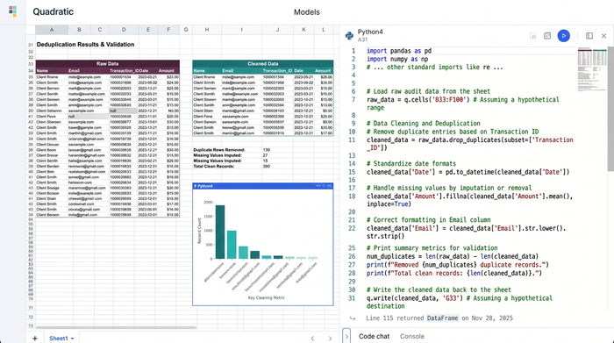Click the DataFrame return type label
The image size is (614, 343).
(x=442, y=318)
